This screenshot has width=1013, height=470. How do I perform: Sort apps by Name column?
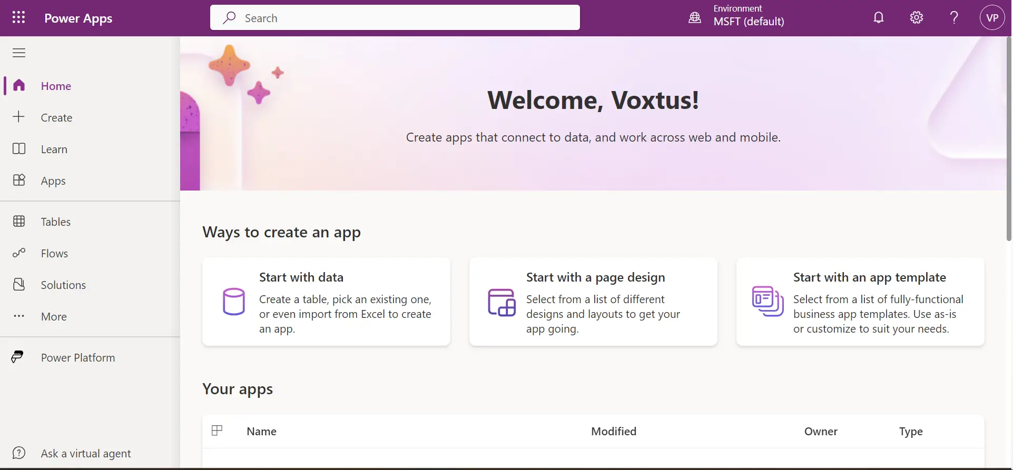tap(261, 431)
